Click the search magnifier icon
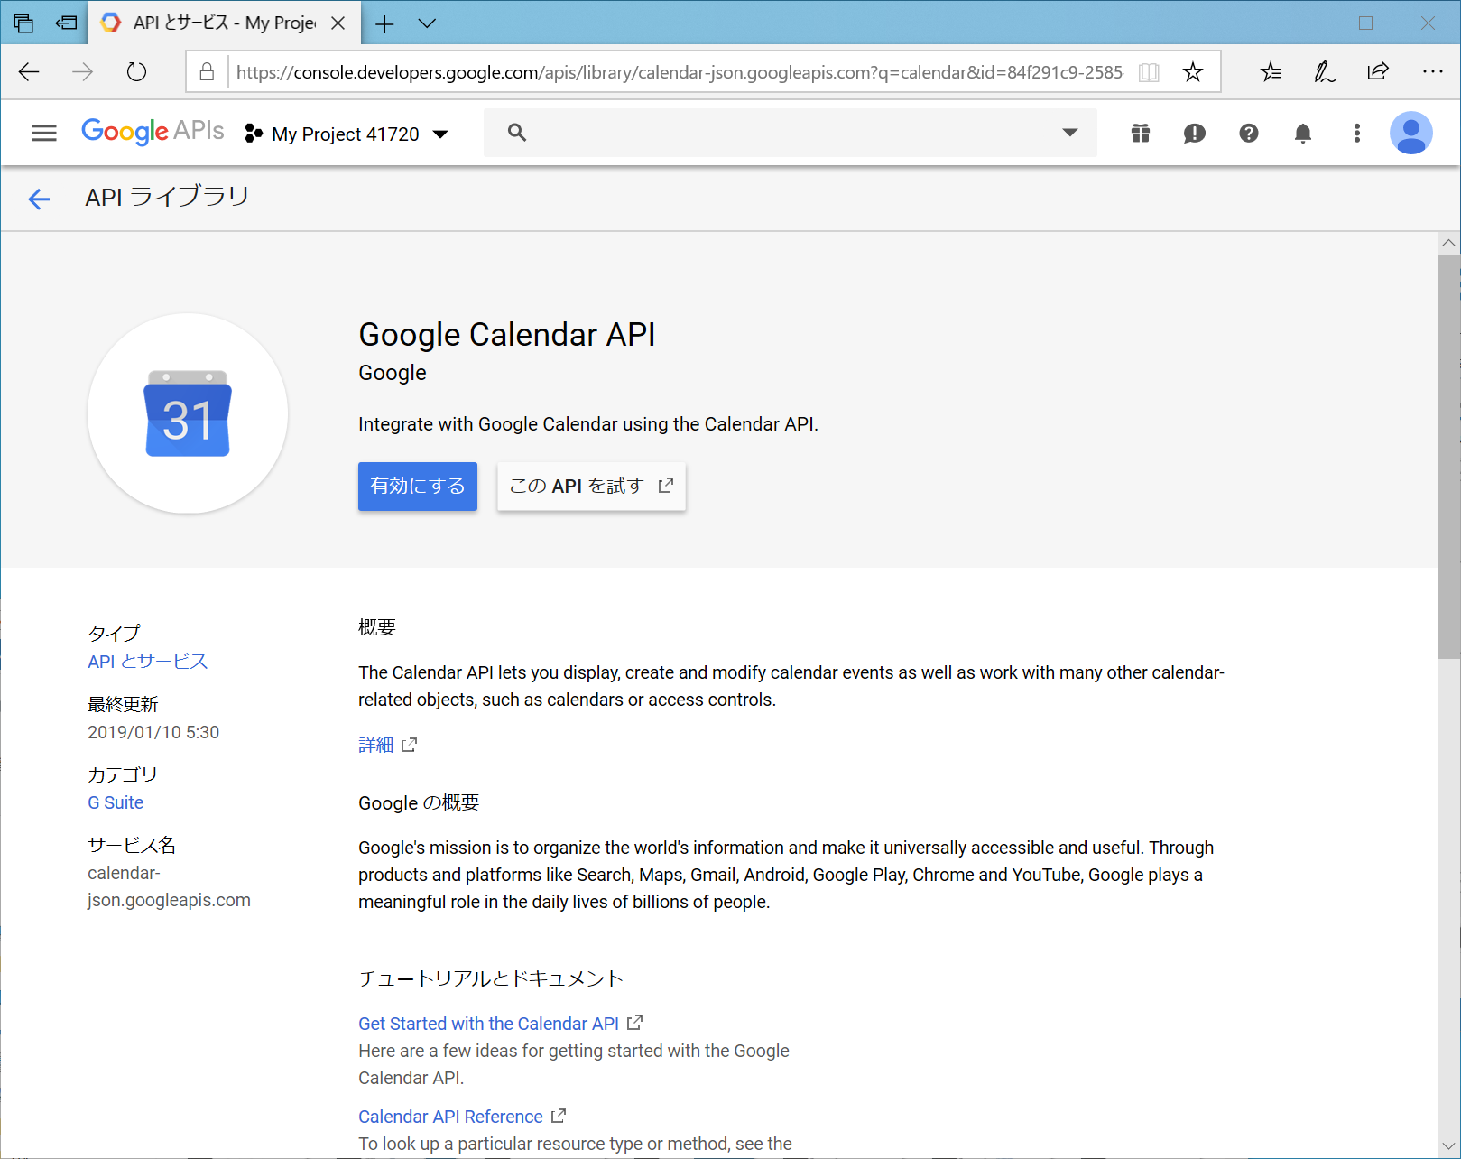 [517, 133]
